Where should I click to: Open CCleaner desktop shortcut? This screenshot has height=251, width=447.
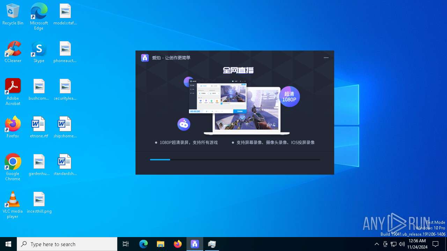13,52
